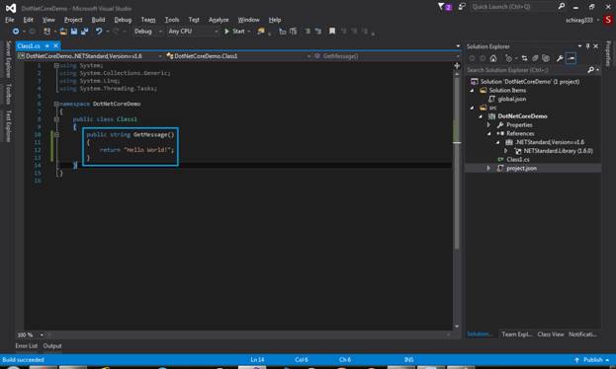
Task: Click the Navigate Backward toolbar icon
Action: [15, 32]
